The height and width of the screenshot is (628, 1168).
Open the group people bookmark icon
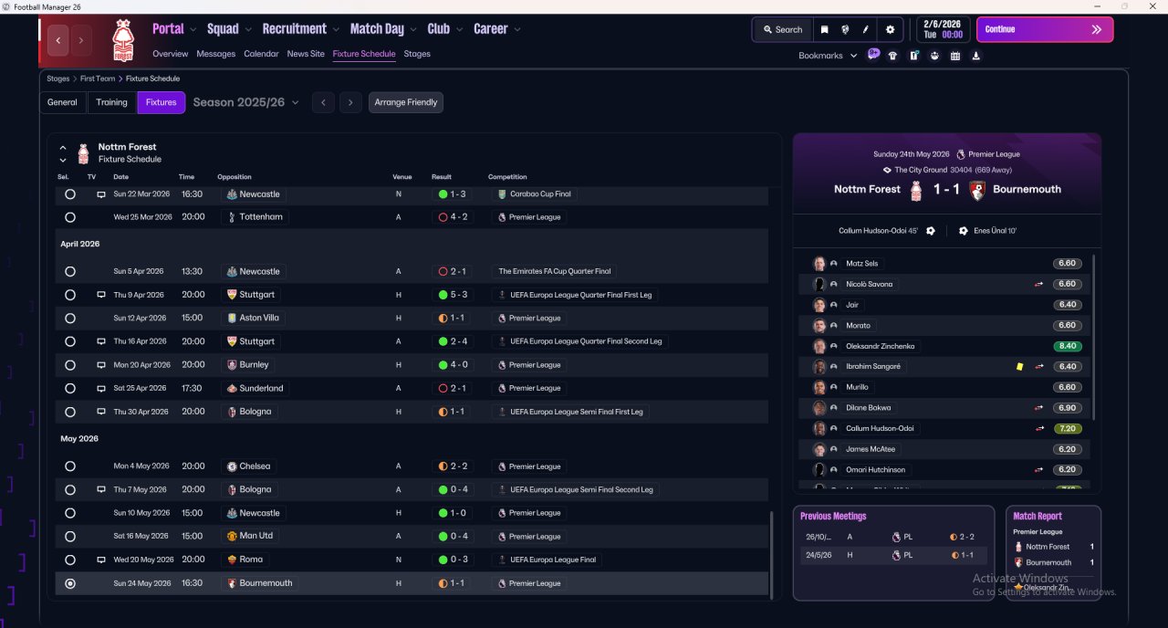click(934, 56)
